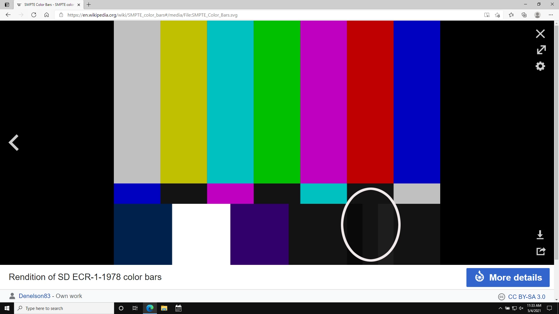Show hidden system tray icons

pos(500,308)
